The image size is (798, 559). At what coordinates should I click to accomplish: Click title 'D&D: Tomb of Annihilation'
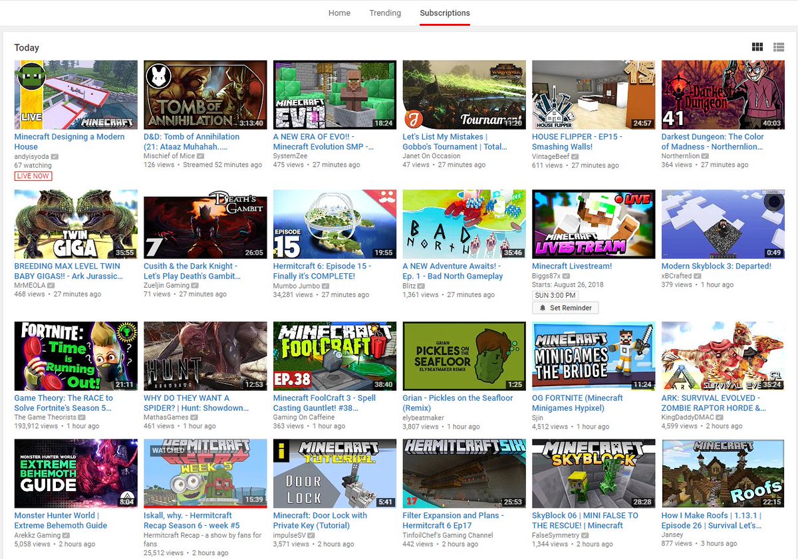click(192, 142)
